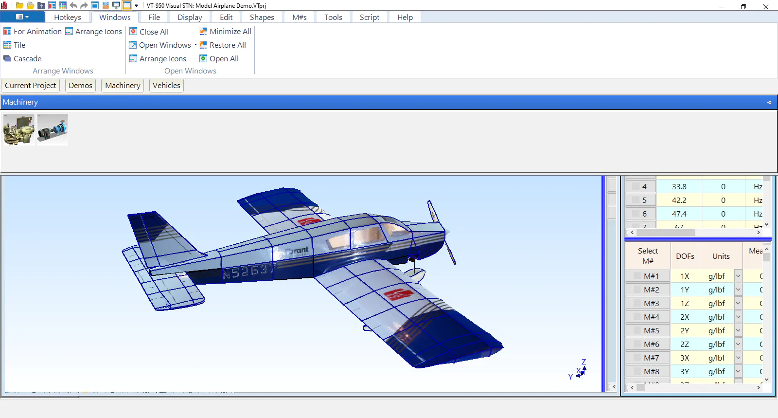Click the Close All icon

tap(133, 31)
